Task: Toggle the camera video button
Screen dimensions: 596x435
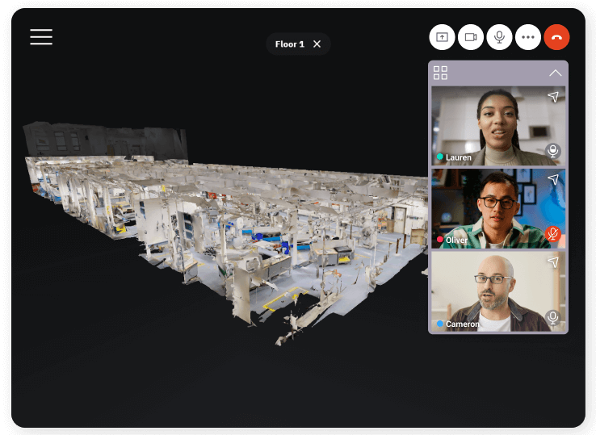Action: 471,37
